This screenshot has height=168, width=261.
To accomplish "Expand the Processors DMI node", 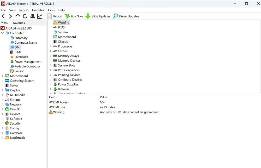I will [51, 46].
